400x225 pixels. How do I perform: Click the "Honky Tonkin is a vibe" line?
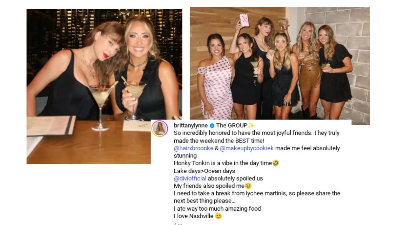[222, 163]
